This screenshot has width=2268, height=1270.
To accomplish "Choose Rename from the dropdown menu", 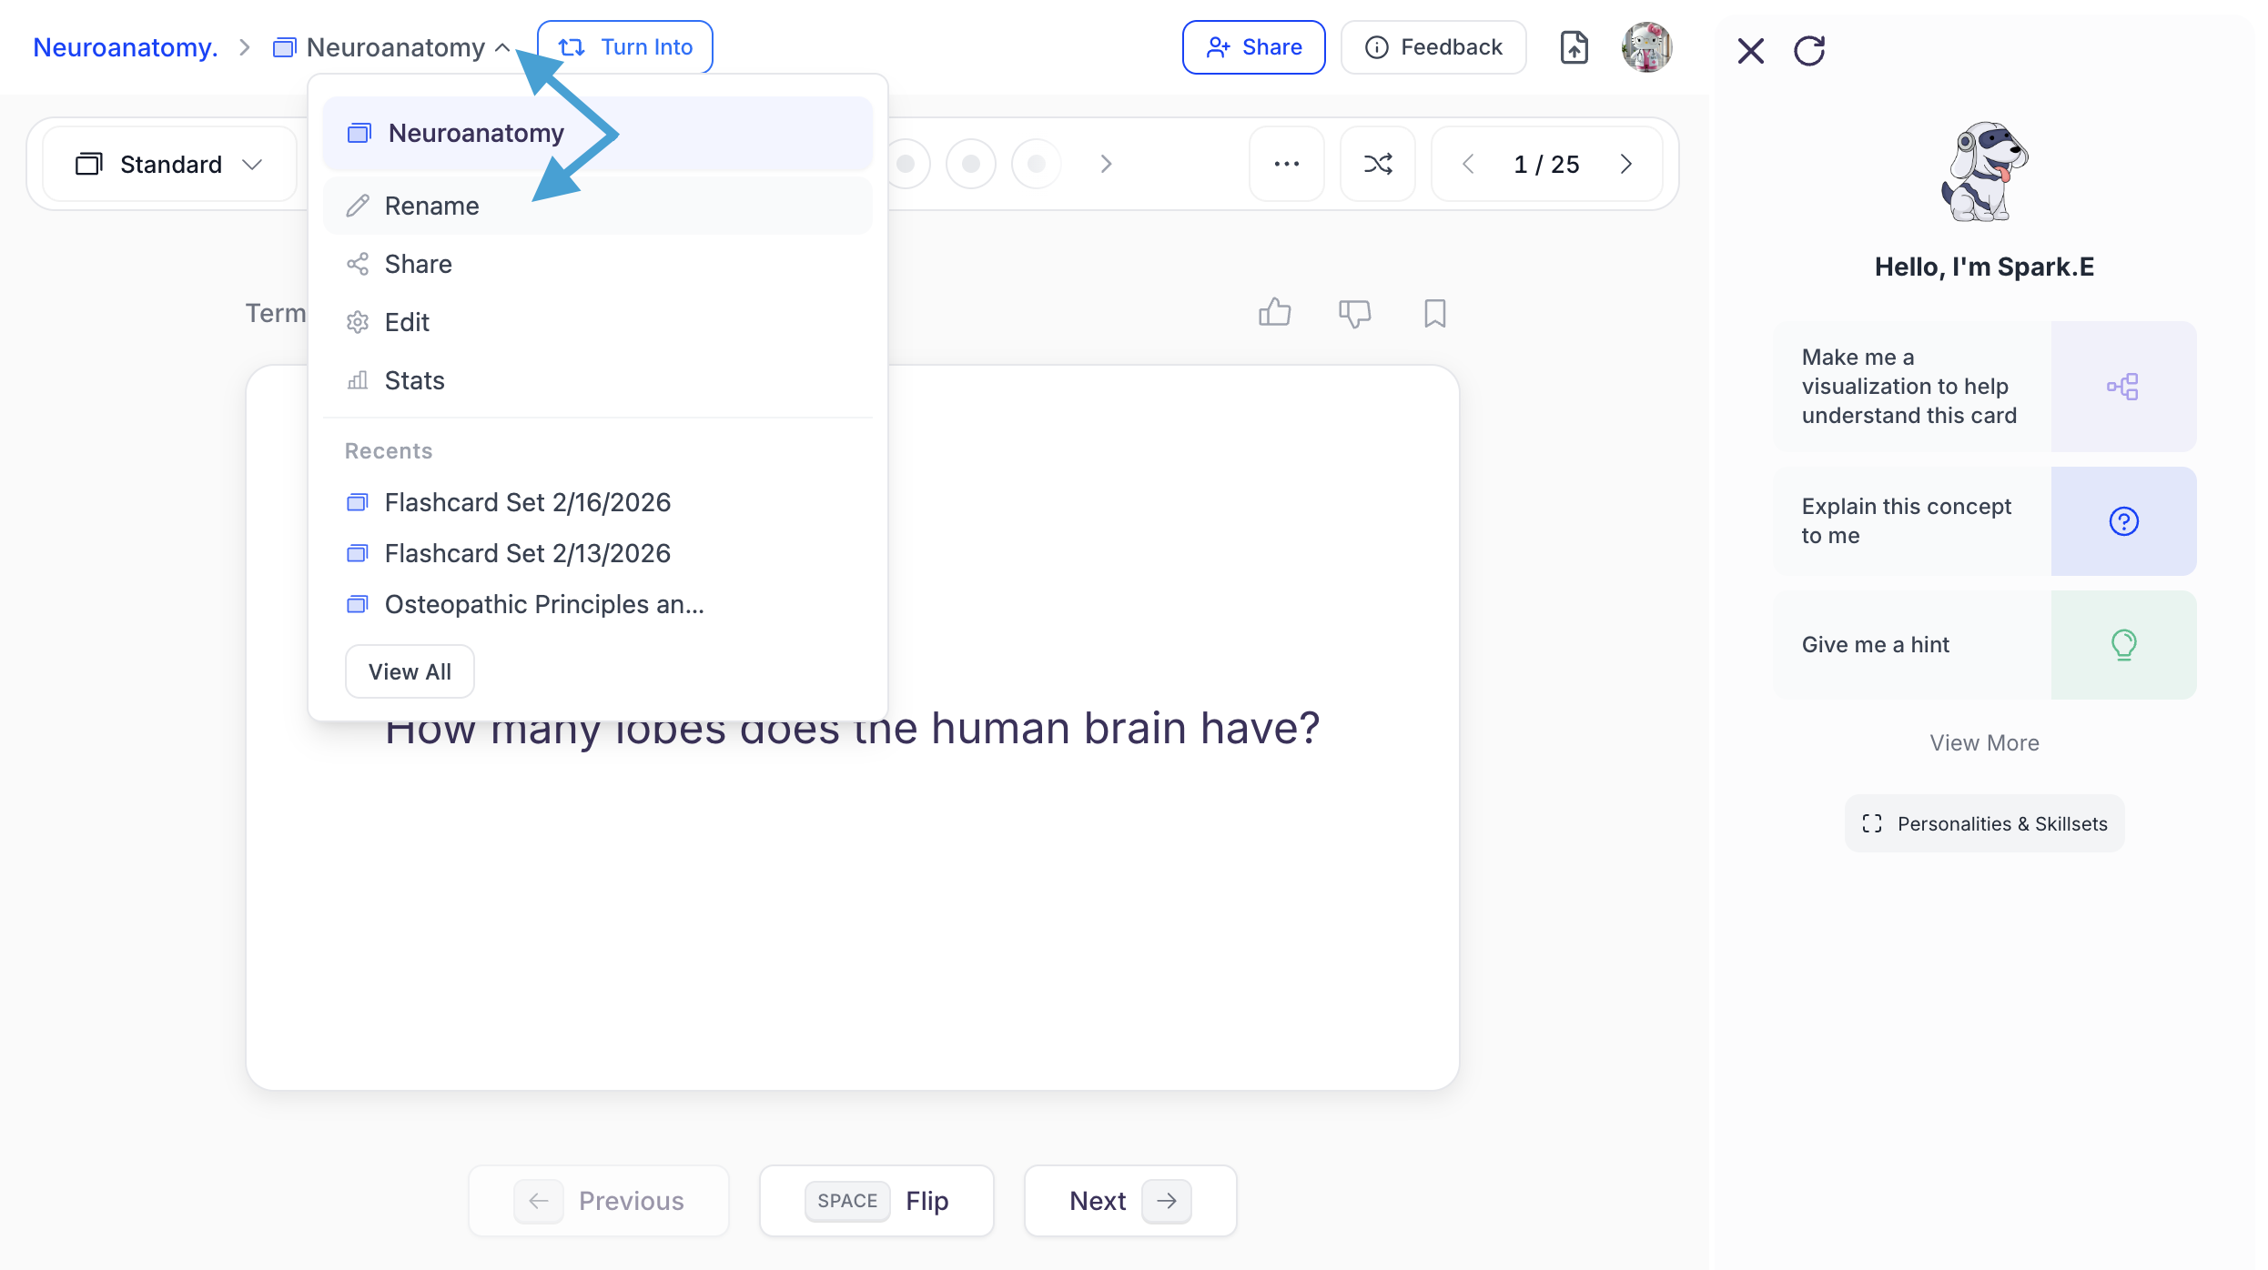I will tap(431, 206).
